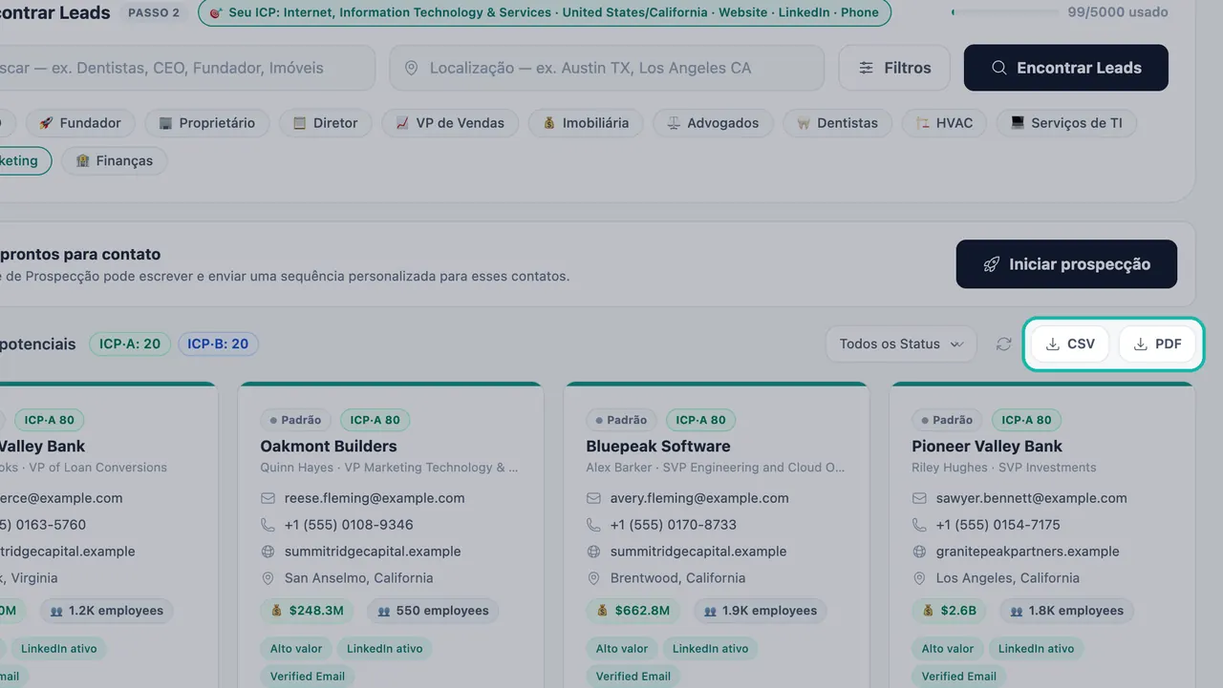1223x688 pixels.
Task: Select the Serviços de TI chip
Action: [1066, 123]
